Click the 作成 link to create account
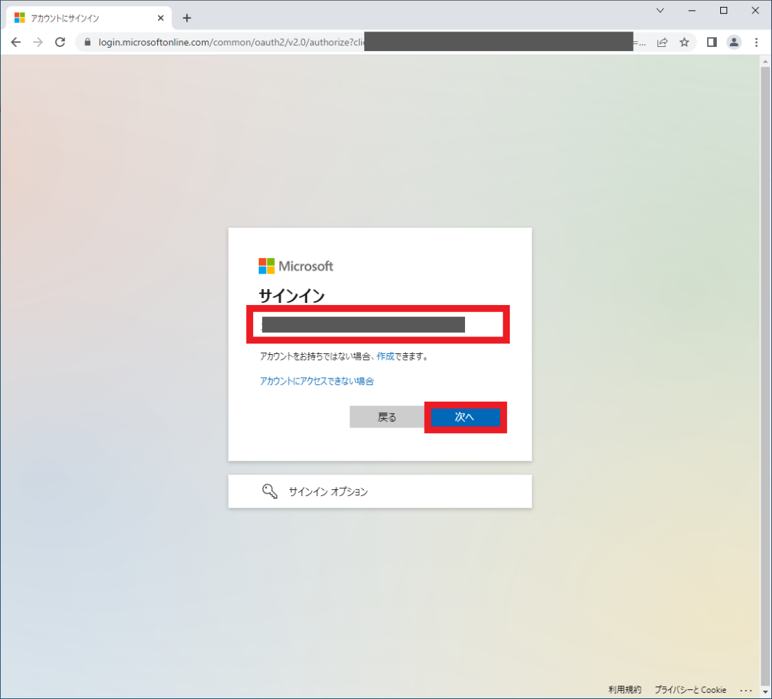The width and height of the screenshot is (772, 699). coord(385,356)
